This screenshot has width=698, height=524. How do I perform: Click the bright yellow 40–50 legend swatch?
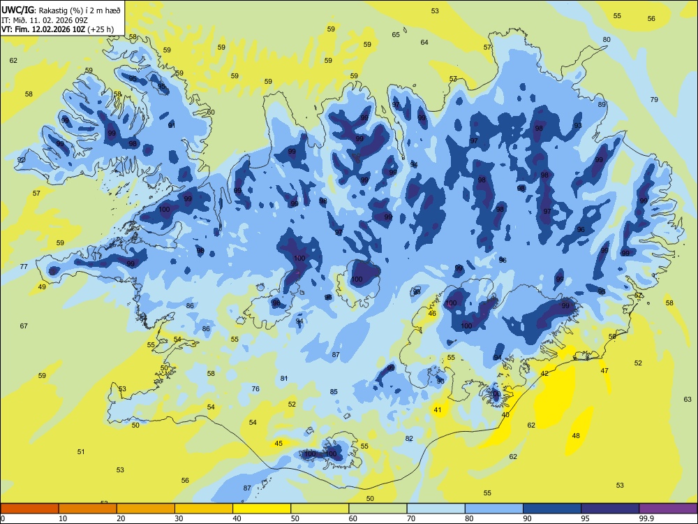[x=262, y=509]
